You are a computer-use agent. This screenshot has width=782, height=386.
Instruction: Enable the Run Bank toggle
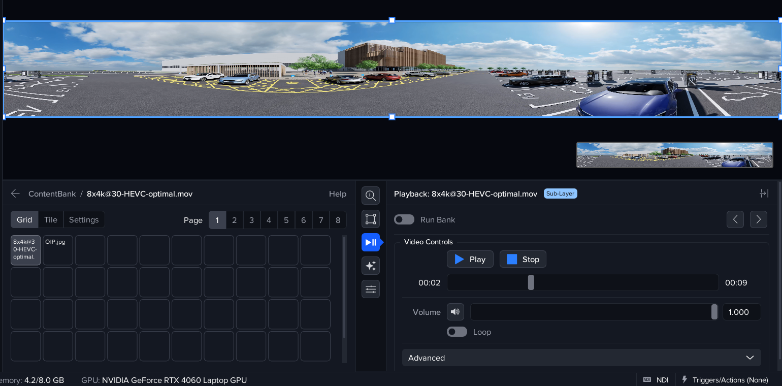point(404,219)
